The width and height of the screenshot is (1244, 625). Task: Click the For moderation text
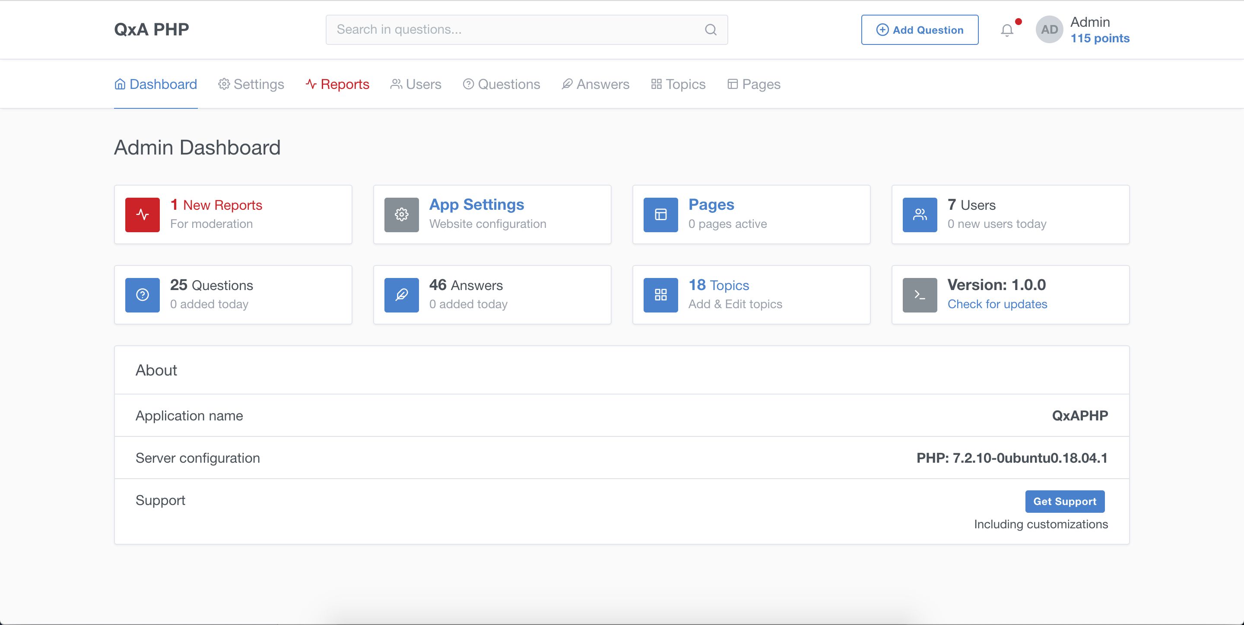211,224
